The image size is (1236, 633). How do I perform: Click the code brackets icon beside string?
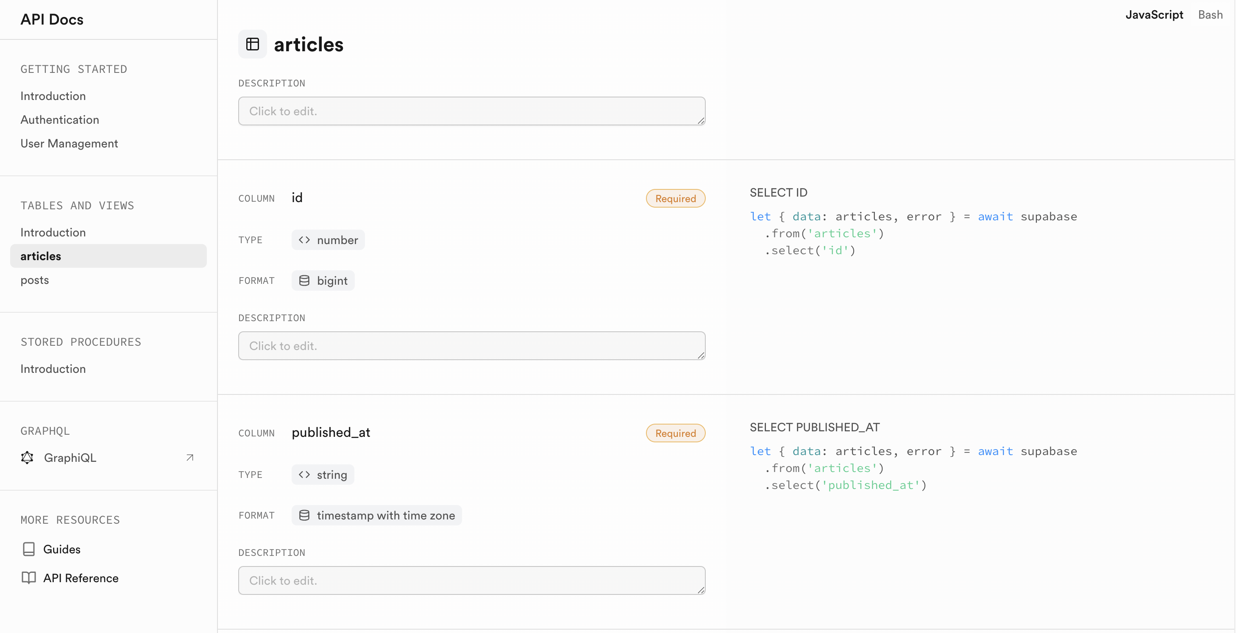click(x=304, y=475)
